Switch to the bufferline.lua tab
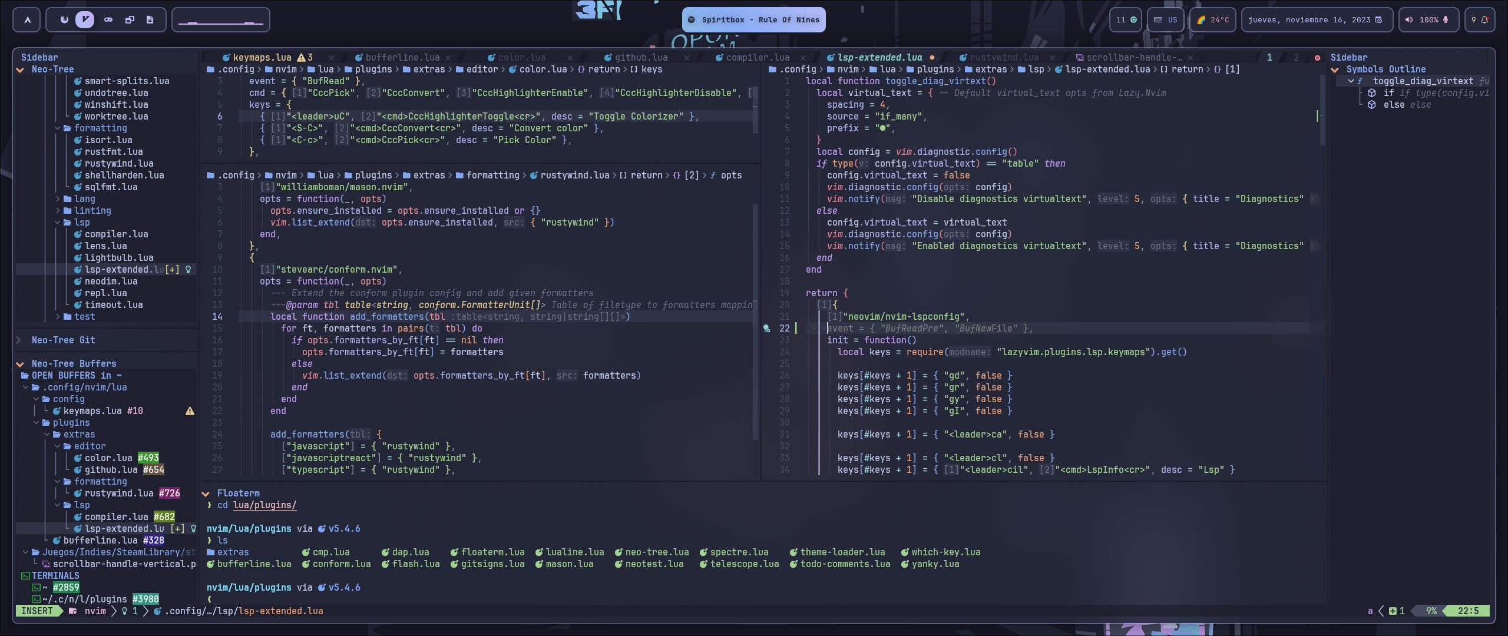 (x=402, y=58)
